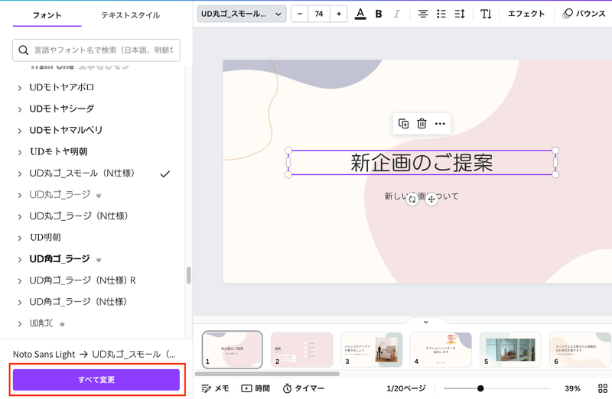This screenshot has height=399, width=612.
Task: Delete the selected text box
Action: point(422,124)
